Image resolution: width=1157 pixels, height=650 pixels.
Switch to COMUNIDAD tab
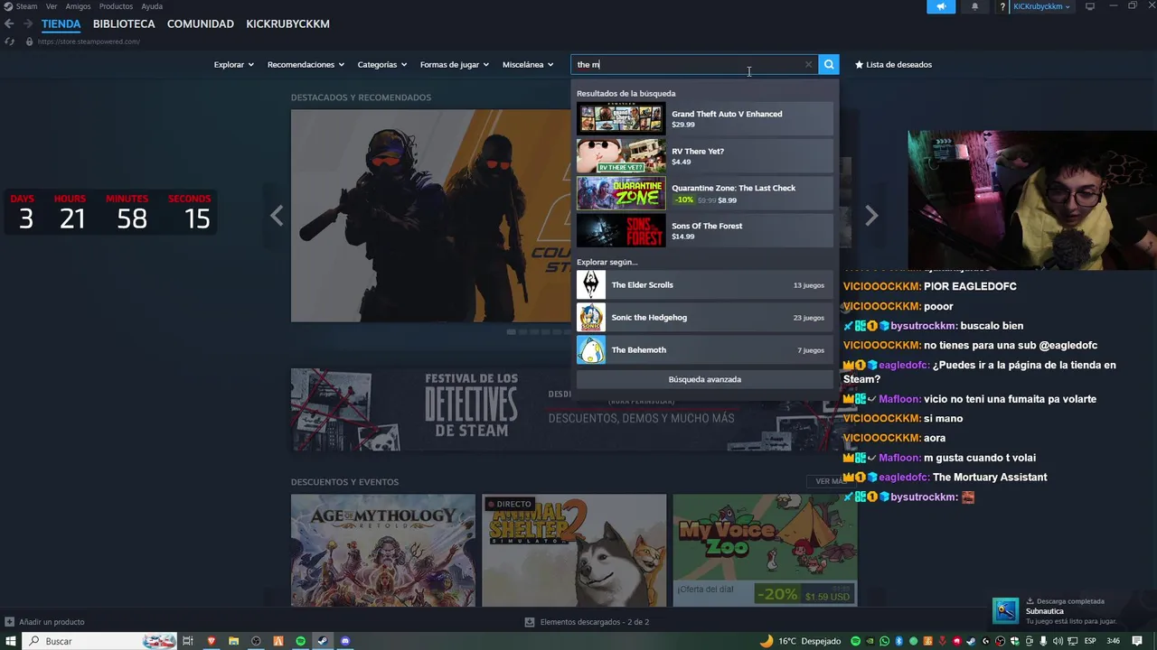[201, 23]
